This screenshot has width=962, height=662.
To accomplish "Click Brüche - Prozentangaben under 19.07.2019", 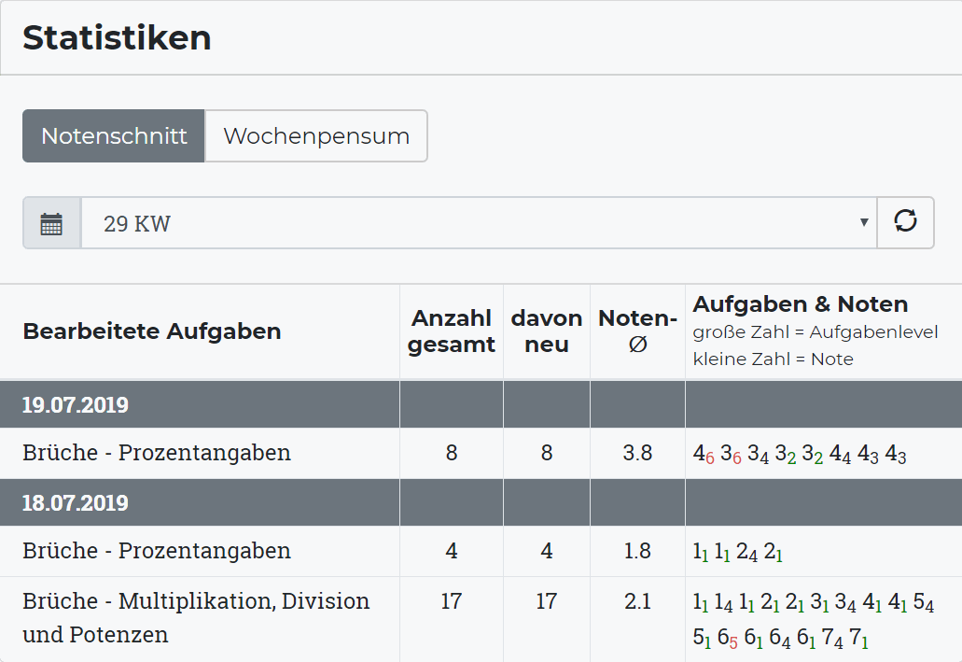I will tap(157, 454).
